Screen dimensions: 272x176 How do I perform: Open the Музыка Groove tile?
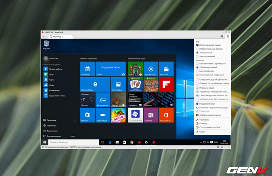(151, 69)
